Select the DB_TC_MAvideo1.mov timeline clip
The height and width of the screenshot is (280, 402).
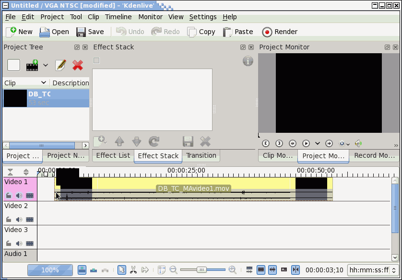pos(194,189)
